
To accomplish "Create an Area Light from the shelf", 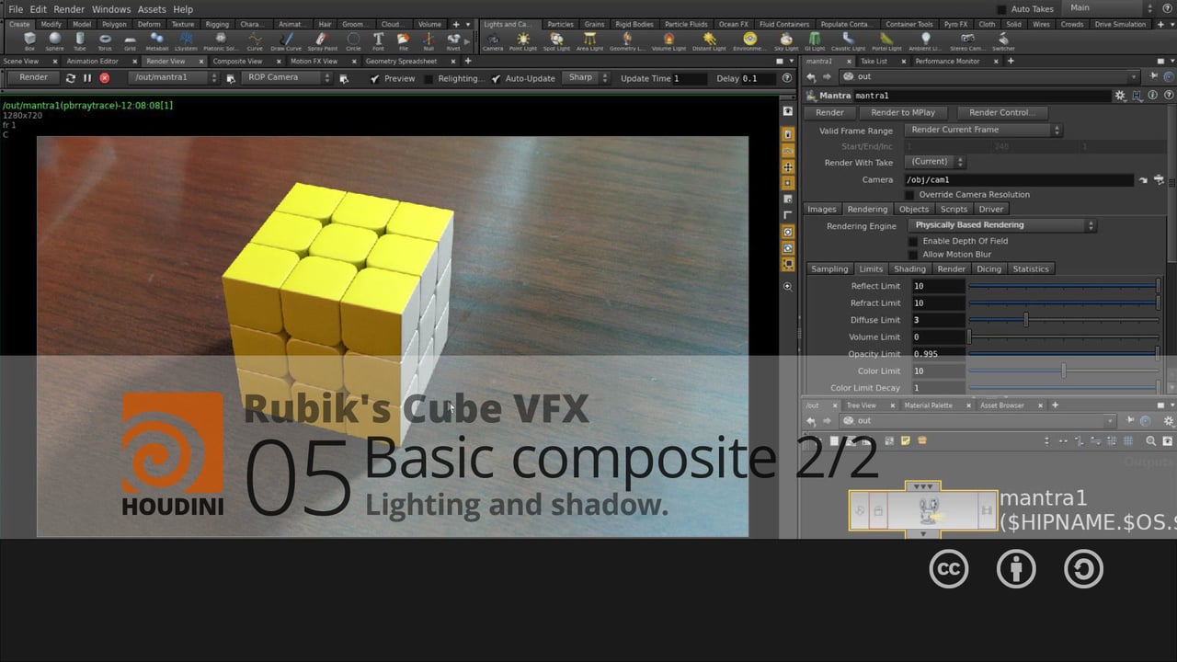I will (x=589, y=40).
